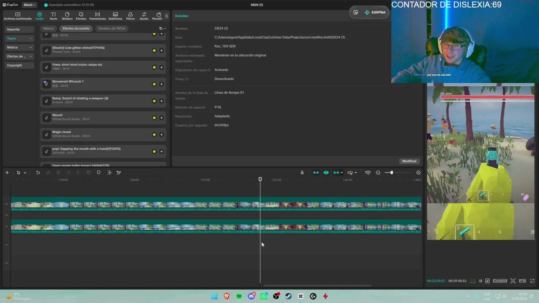Screen dimensions: 539x303
Task: Add pop! sound to timeline
Action: [161, 151]
